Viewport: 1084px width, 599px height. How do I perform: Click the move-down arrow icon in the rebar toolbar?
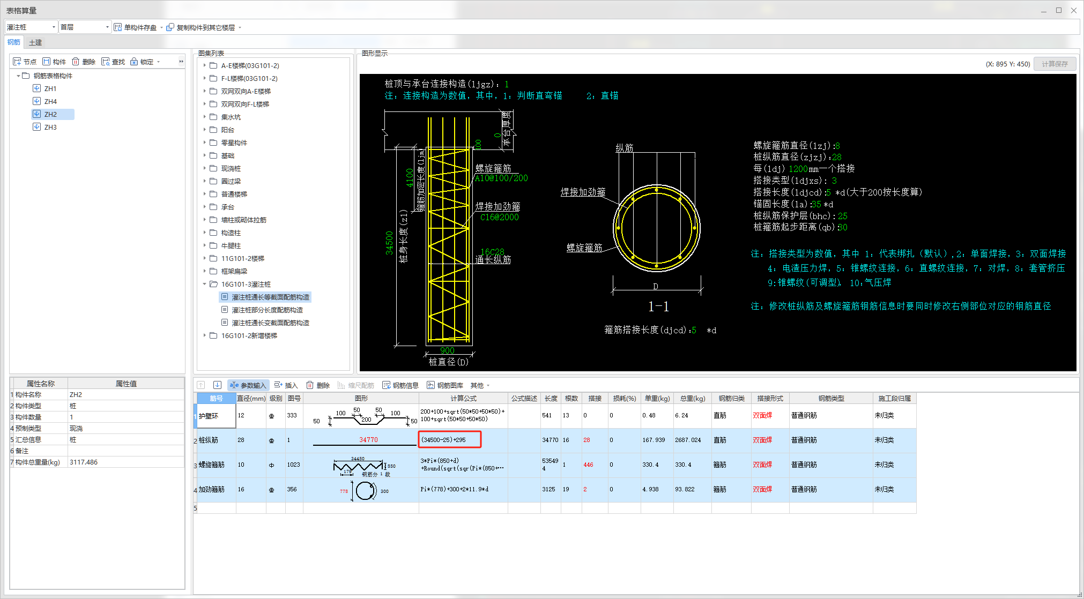pyautogui.click(x=217, y=385)
